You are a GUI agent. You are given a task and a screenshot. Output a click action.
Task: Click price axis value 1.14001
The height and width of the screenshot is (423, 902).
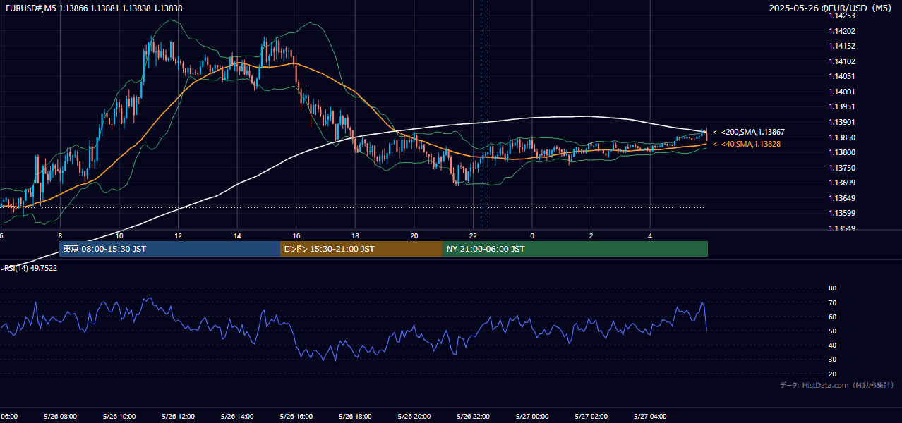(841, 92)
